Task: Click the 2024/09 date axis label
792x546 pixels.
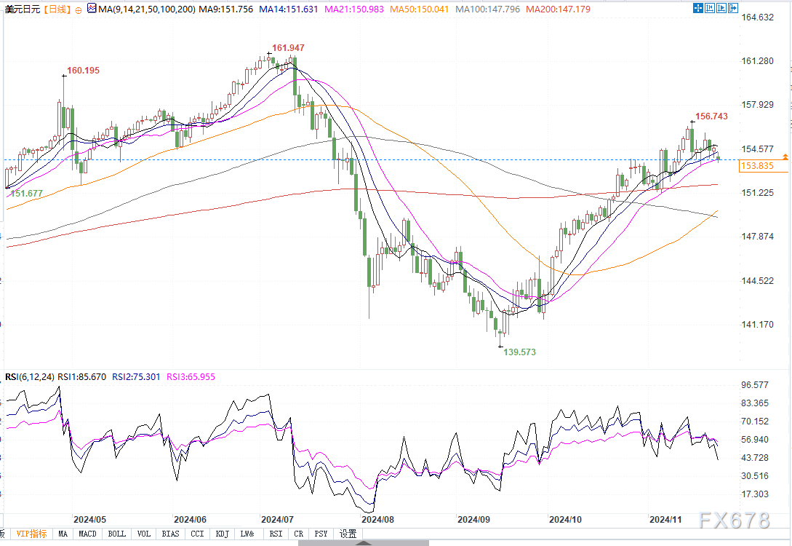Action: (473, 520)
